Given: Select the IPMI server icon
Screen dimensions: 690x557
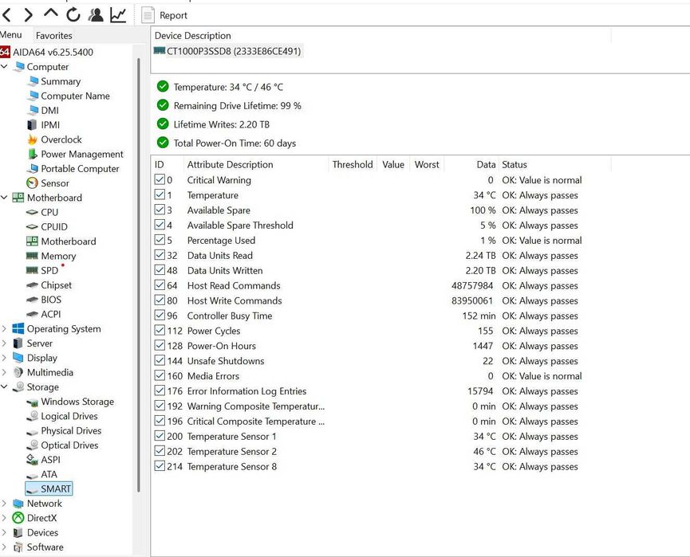Looking at the screenshot, I should point(32,125).
